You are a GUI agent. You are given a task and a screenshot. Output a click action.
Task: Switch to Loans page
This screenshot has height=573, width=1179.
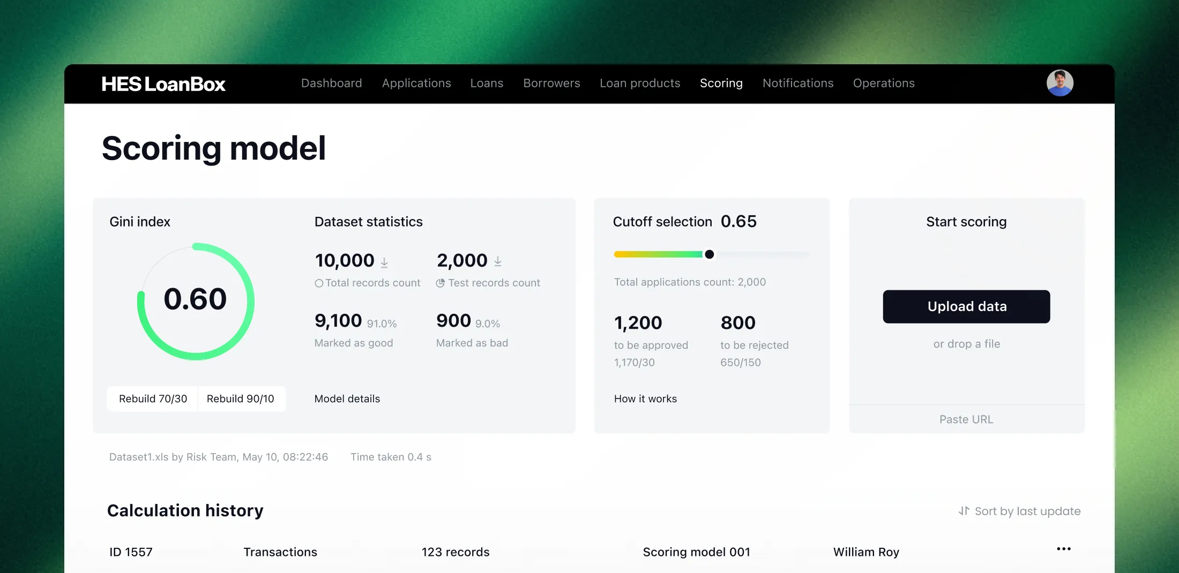pyautogui.click(x=487, y=83)
